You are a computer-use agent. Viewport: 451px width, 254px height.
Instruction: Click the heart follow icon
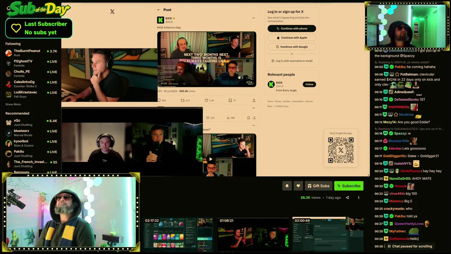pos(298,186)
